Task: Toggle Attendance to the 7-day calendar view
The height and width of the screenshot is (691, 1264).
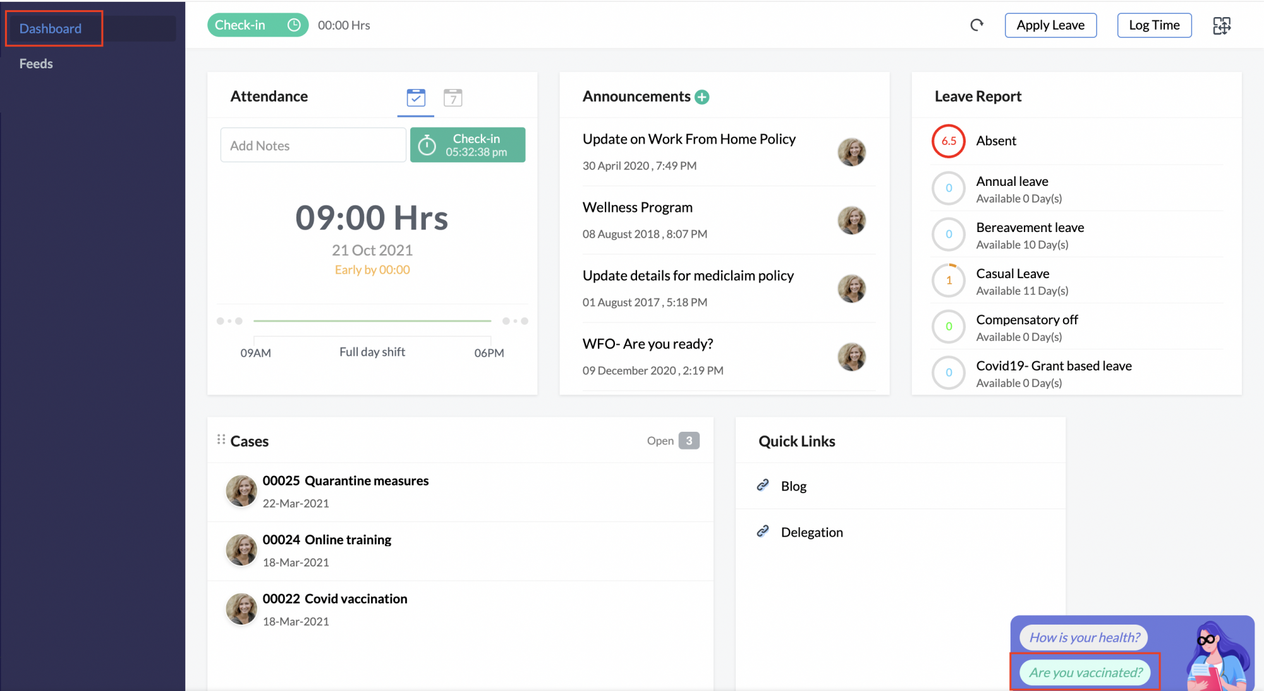Action: pos(453,98)
